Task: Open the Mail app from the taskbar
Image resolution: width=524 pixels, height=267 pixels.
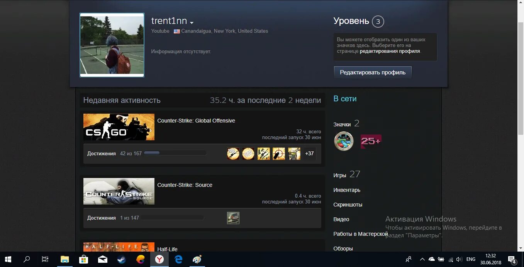Action: pyautogui.click(x=102, y=259)
